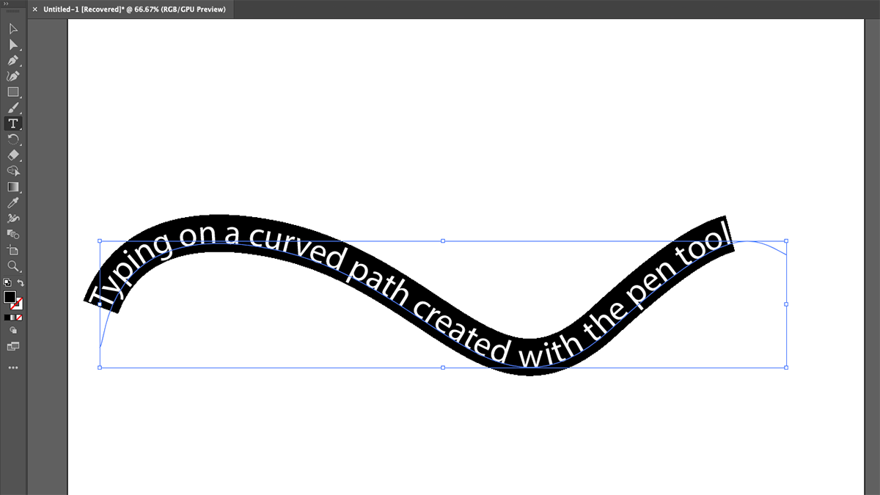The image size is (880, 495).
Task: Select the Selection tool arrow
Action: click(x=13, y=29)
